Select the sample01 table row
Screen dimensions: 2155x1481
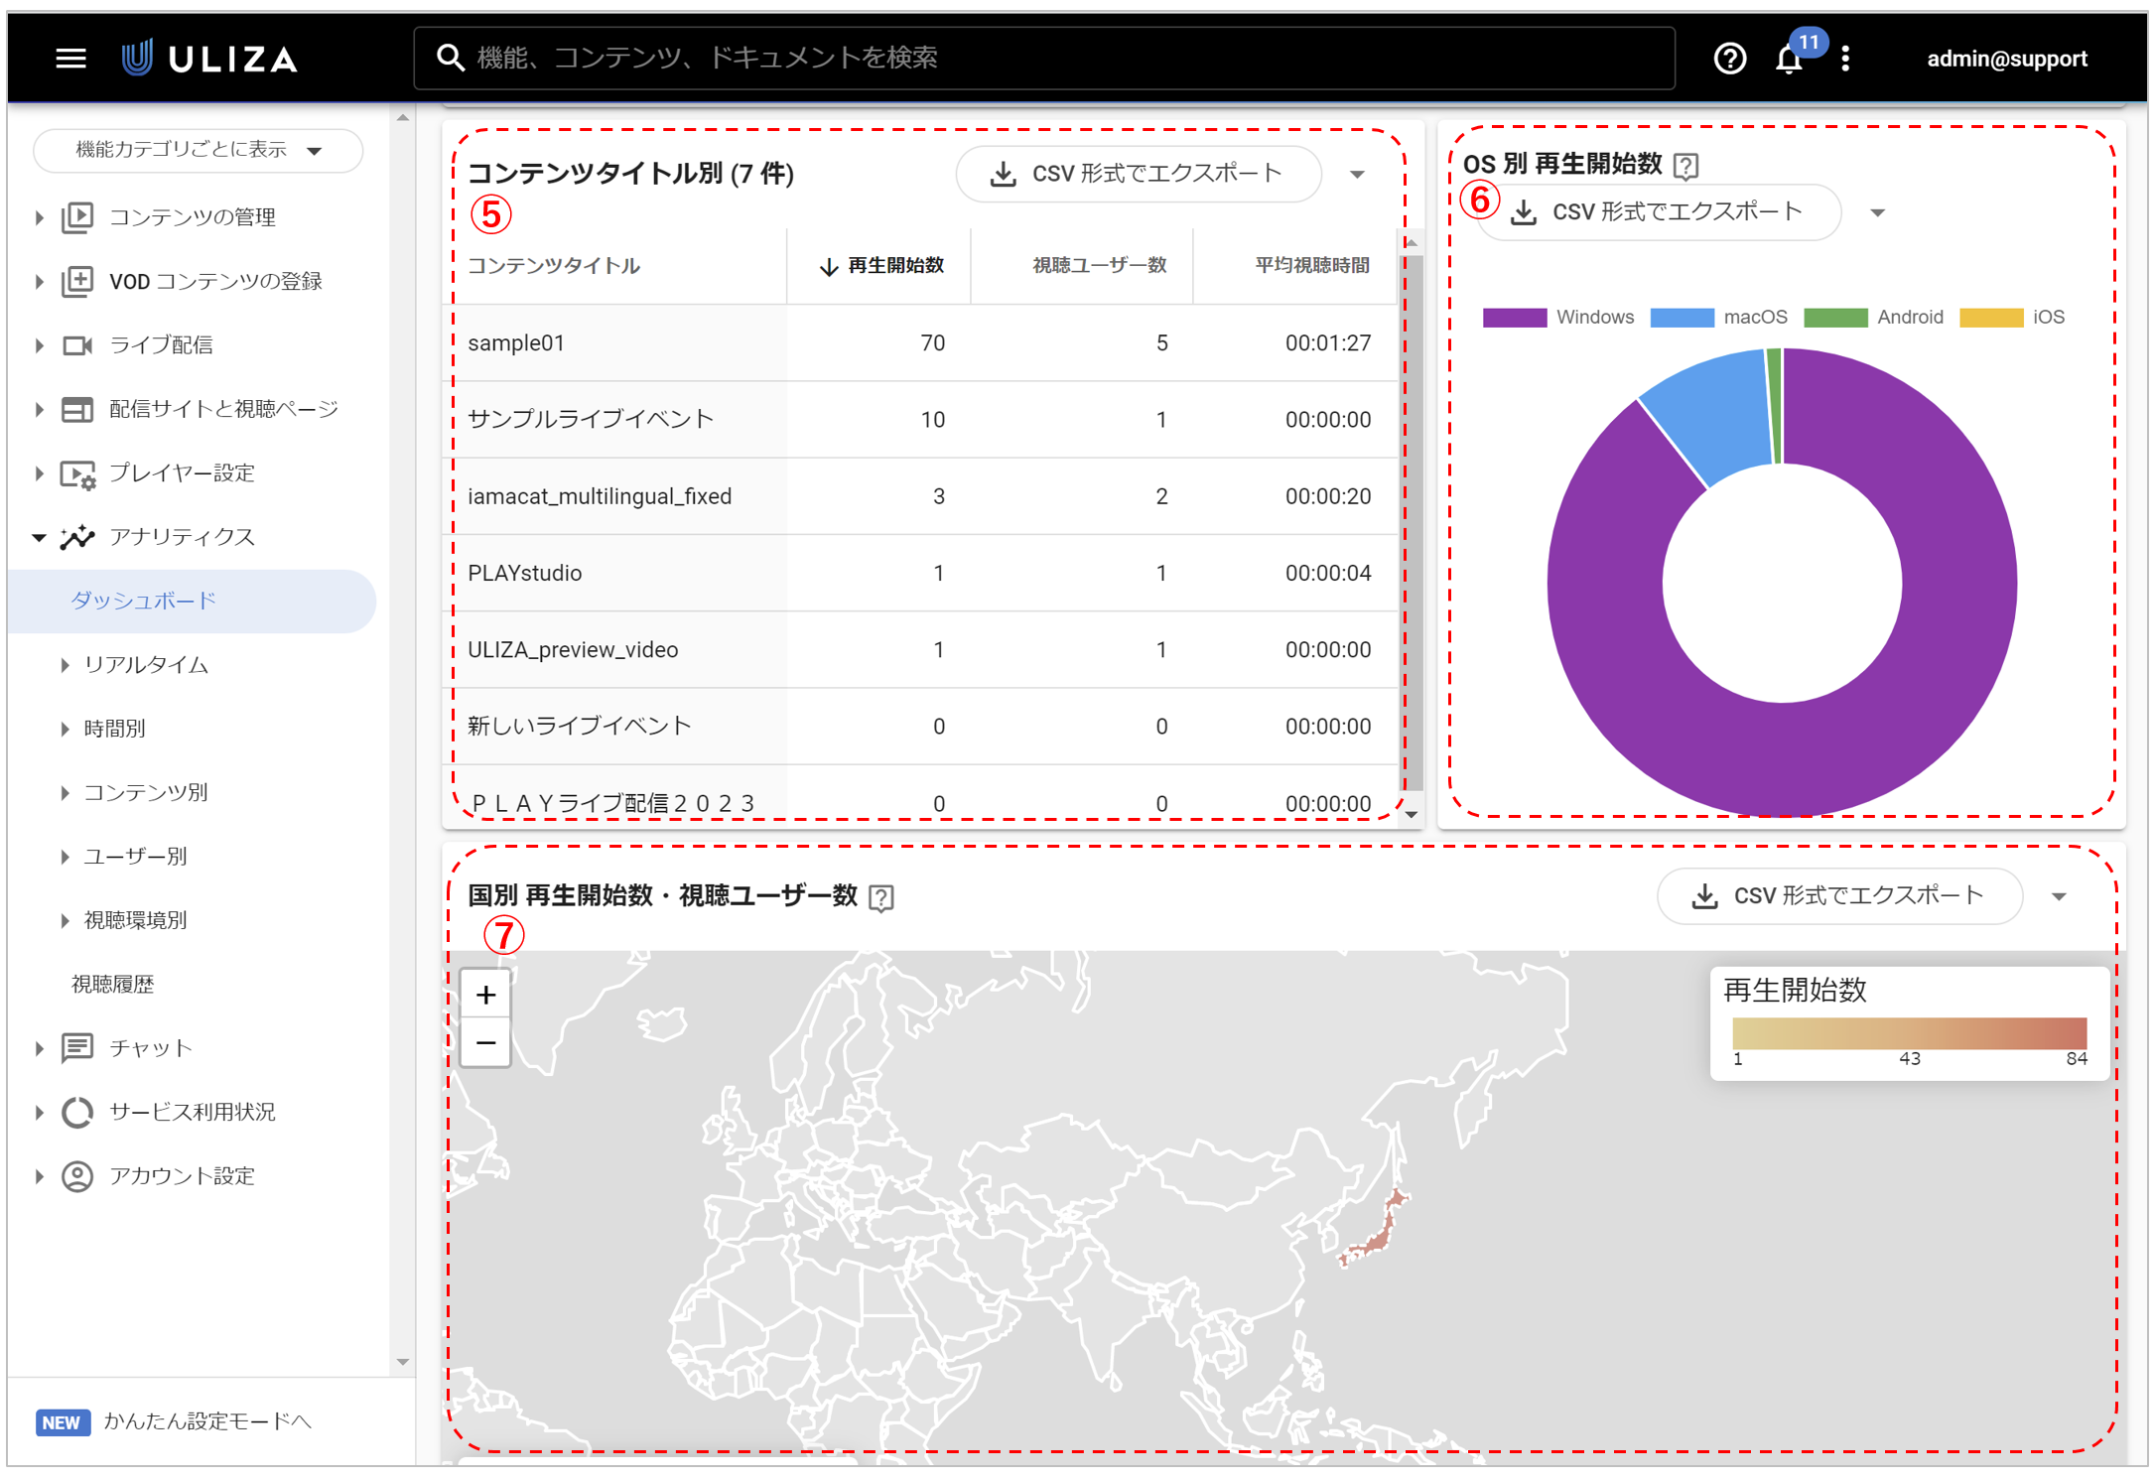click(920, 343)
